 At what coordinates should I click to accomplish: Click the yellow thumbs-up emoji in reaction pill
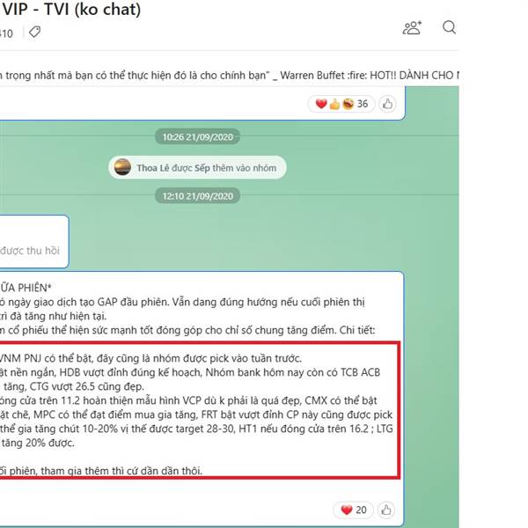tap(334, 104)
